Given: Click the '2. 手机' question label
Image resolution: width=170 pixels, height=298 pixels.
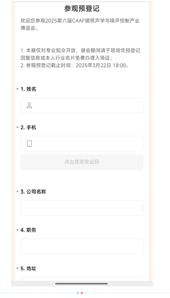Looking at the screenshot, I should point(28,128).
